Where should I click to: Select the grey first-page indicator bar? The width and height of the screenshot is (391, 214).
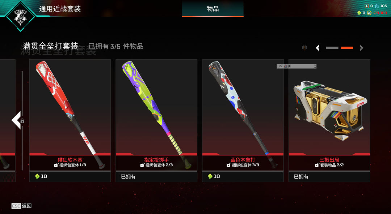(332, 48)
